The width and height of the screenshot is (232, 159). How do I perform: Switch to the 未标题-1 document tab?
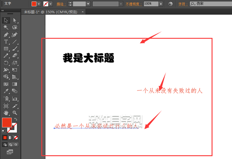point(51,12)
